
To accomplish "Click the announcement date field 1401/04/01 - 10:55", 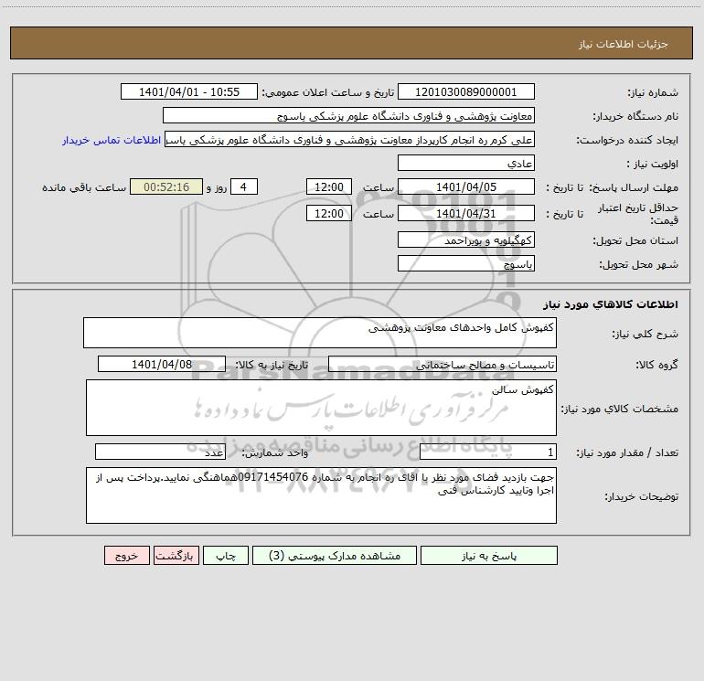I will click(189, 91).
